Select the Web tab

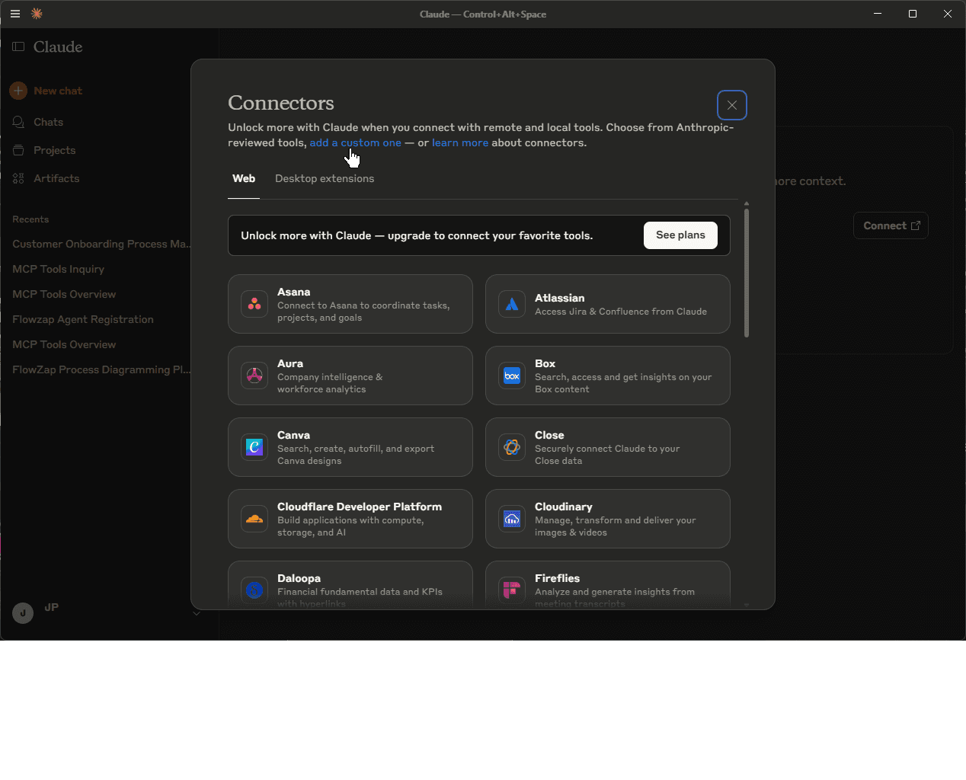244,178
